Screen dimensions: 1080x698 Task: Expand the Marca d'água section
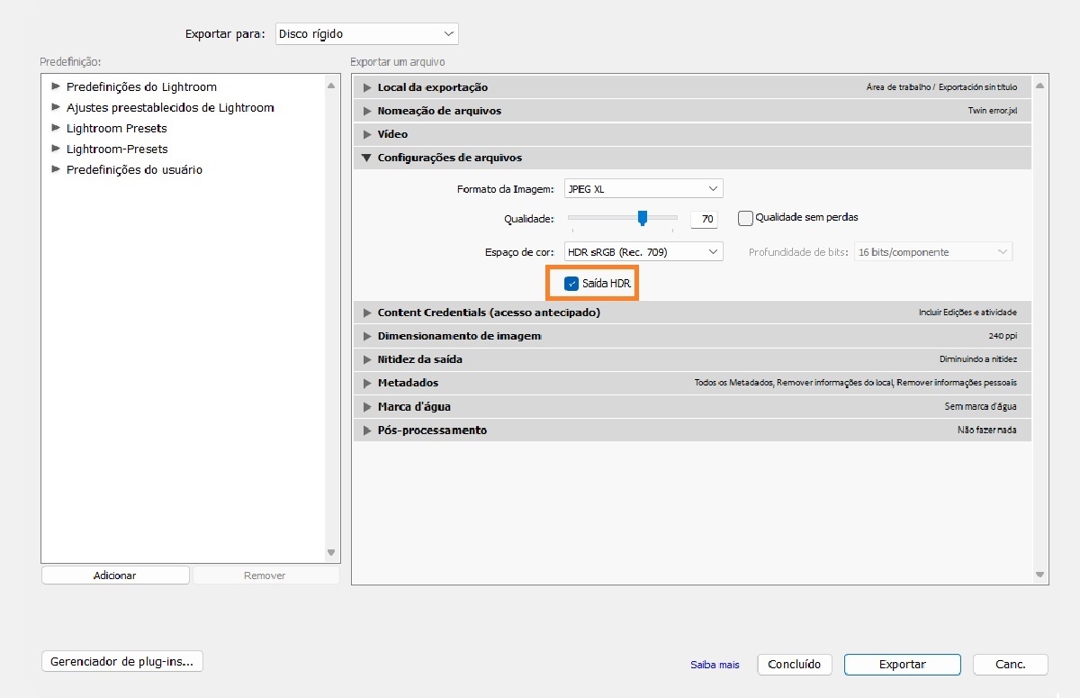click(x=367, y=406)
